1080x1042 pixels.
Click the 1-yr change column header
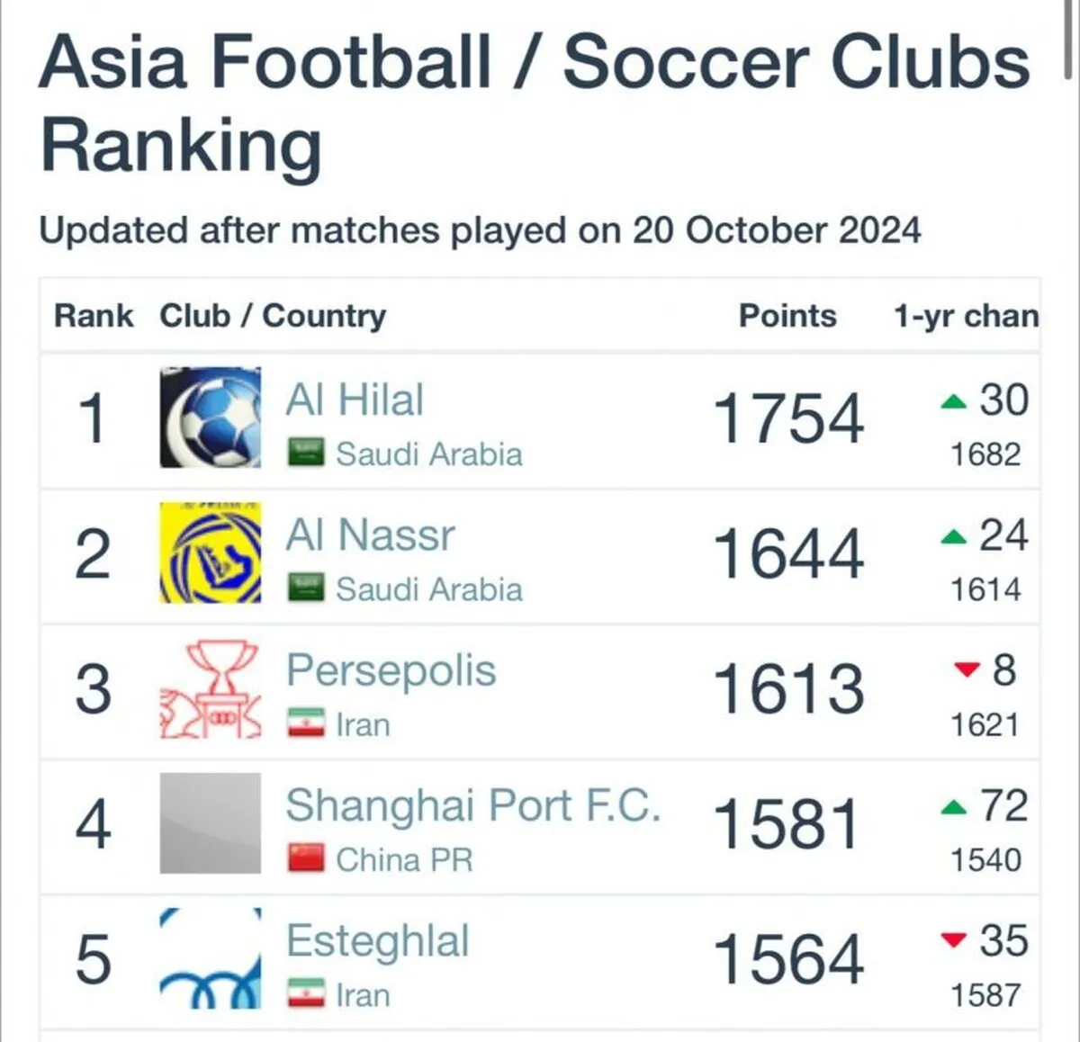point(967,316)
